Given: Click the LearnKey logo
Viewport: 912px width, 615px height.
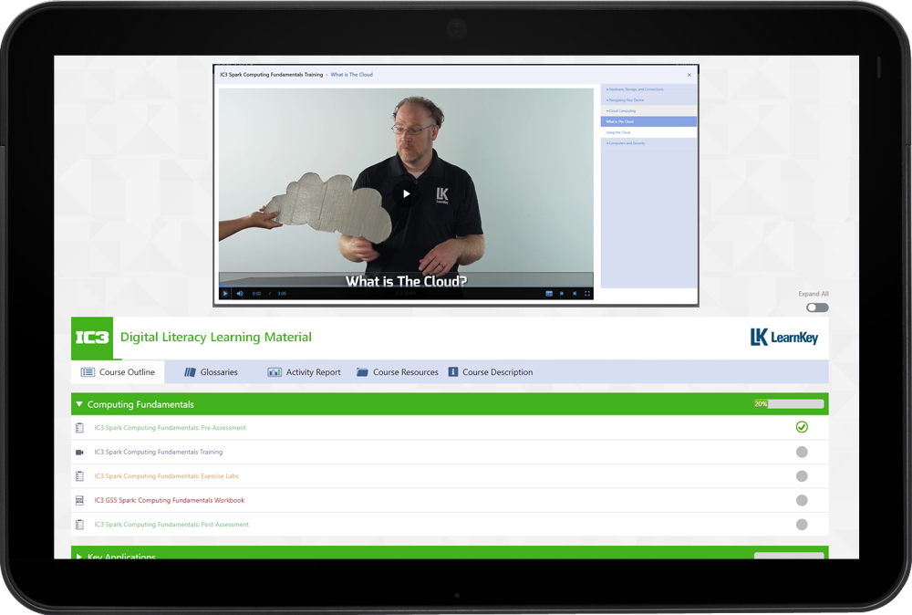Looking at the screenshot, I should tap(784, 337).
